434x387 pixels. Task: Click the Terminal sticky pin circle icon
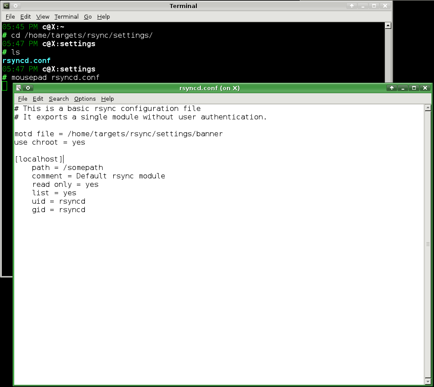(16, 5)
